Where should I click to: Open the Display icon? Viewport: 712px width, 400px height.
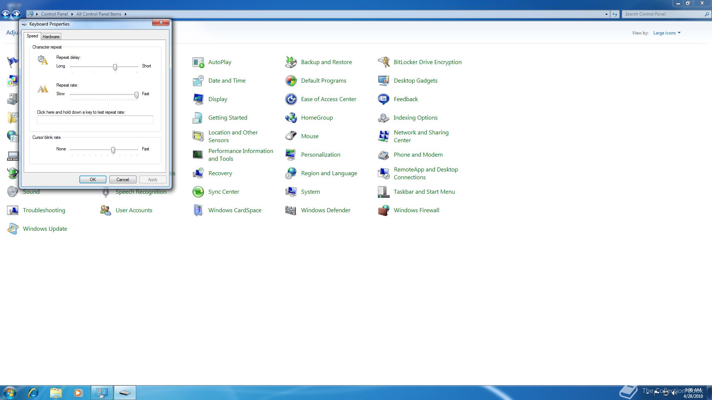(x=198, y=99)
